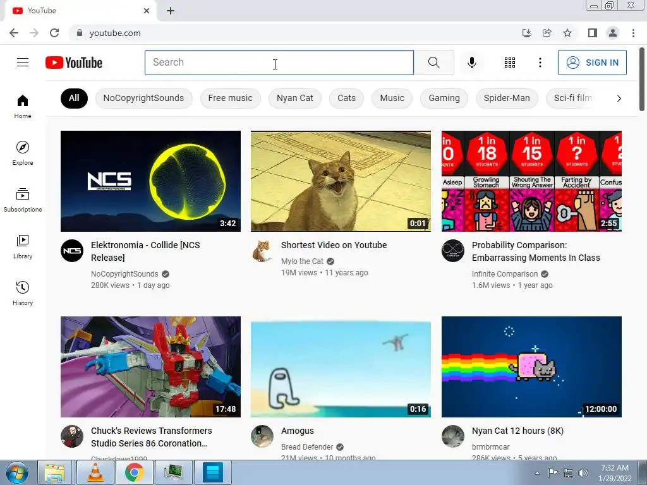Image resolution: width=647 pixels, height=485 pixels.
Task: Play the orange cat video thumbnail
Action: coord(341,181)
